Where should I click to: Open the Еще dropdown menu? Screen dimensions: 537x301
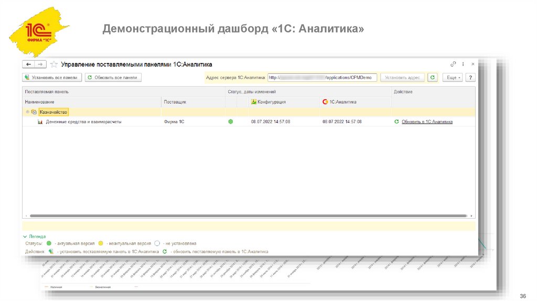point(453,78)
